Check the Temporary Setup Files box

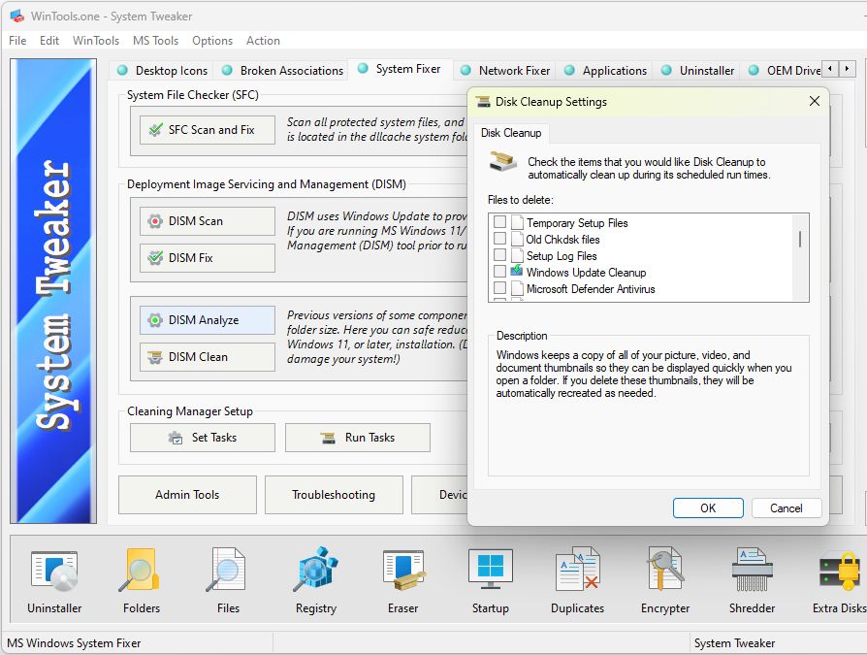[x=499, y=222]
